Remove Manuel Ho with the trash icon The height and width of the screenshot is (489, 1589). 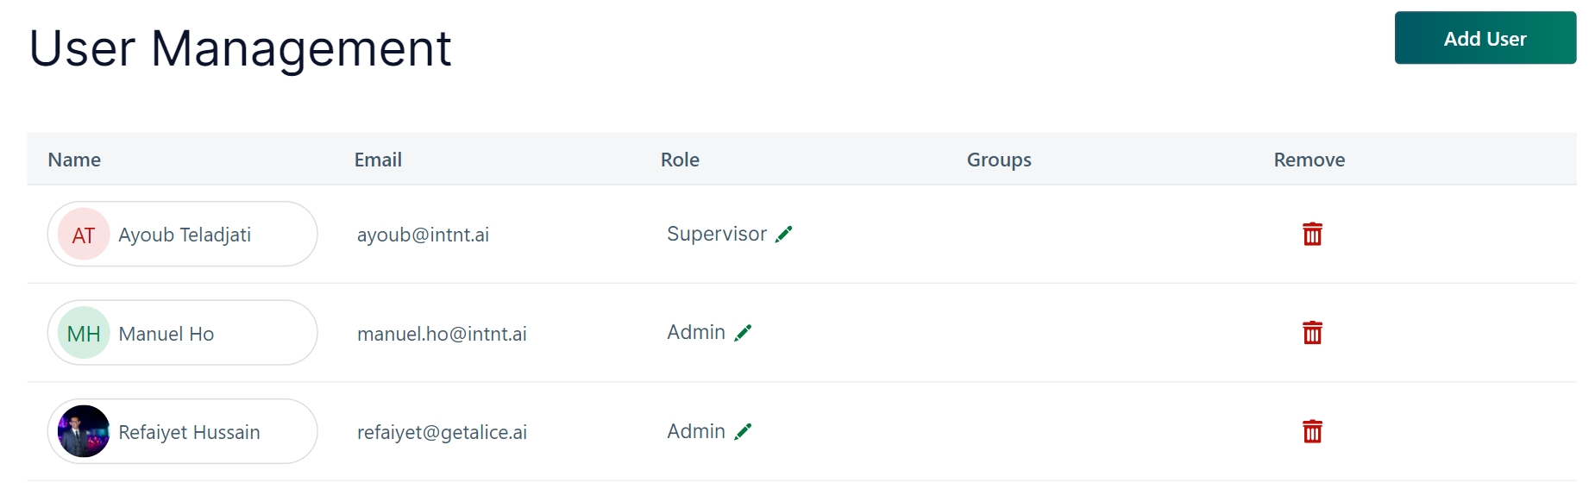click(x=1312, y=333)
